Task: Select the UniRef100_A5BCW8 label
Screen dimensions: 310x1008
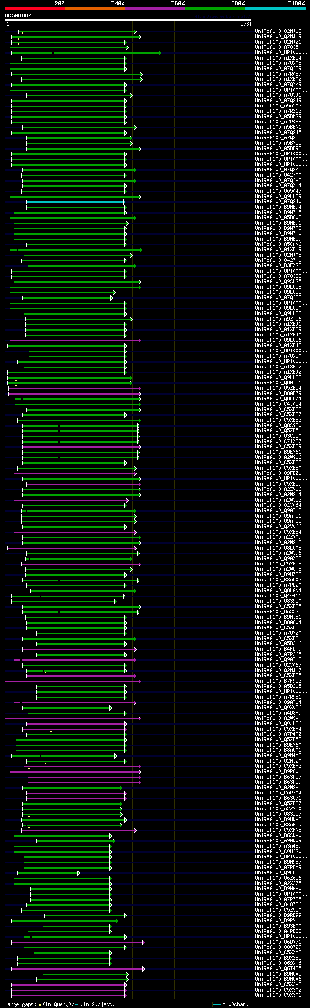Action: click(x=278, y=218)
